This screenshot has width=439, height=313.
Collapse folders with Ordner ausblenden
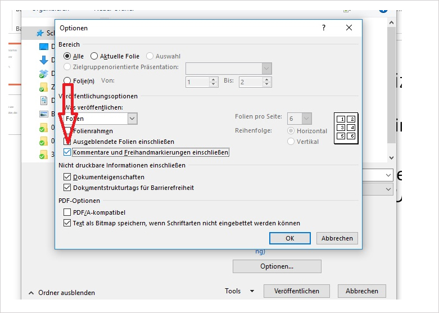[61, 292]
